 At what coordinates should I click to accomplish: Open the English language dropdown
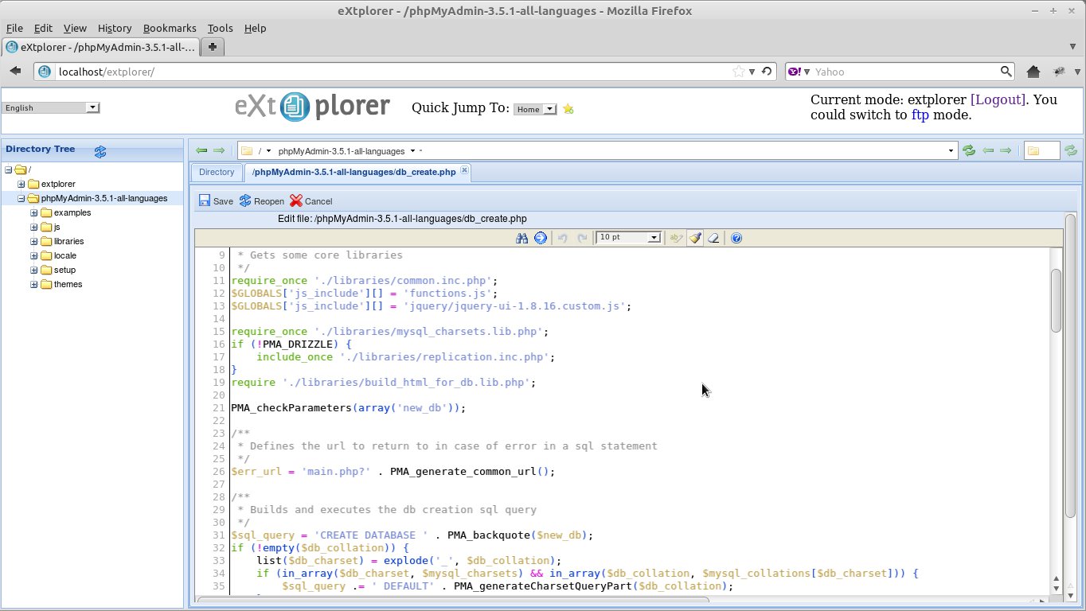pyautogui.click(x=51, y=107)
